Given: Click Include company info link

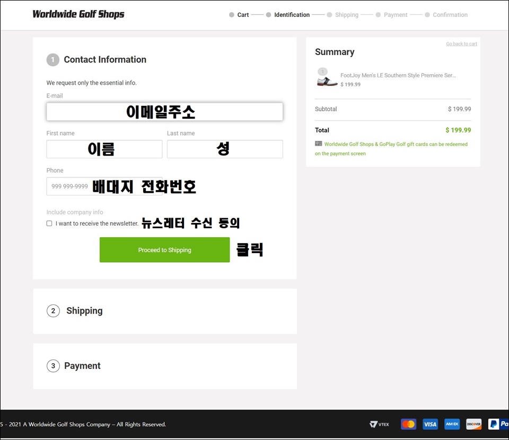Looking at the screenshot, I should (x=75, y=212).
